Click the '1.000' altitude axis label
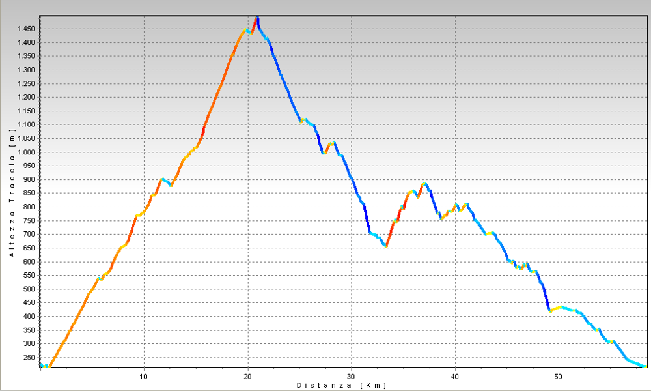Screen dimensions: 651x391 (25, 152)
